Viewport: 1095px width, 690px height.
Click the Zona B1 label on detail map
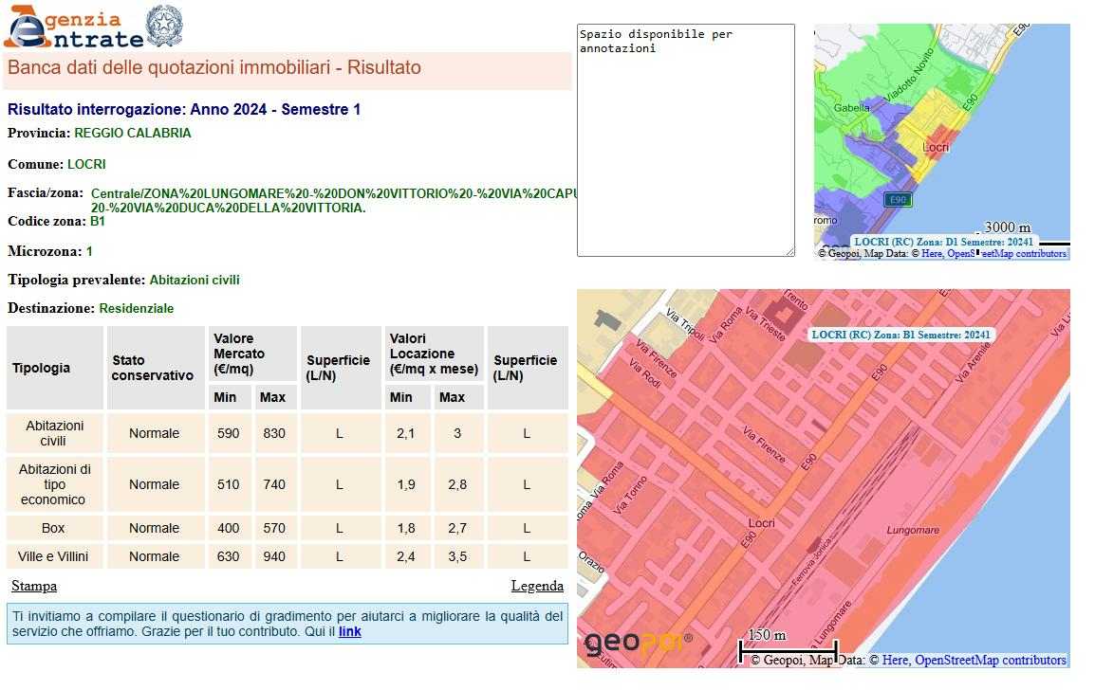pyautogui.click(x=900, y=335)
